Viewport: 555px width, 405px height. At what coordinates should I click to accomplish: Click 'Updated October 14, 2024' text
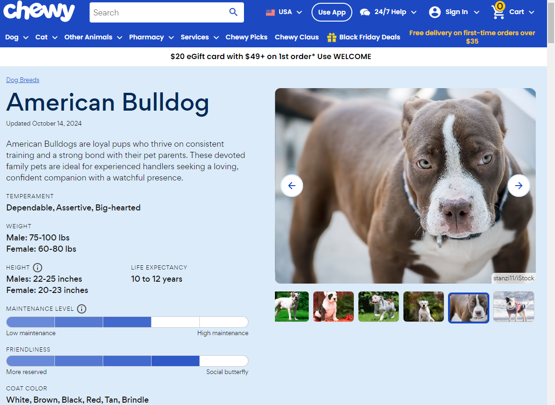pyautogui.click(x=44, y=123)
